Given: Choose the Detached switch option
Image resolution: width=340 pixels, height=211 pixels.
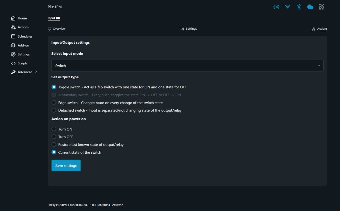Looking at the screenshot, I should (54, 110).
